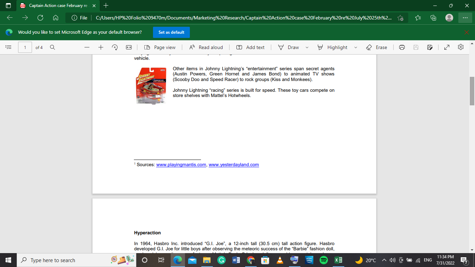Open the Favorites list
475x267 pixels.
[x=418, y=18]
